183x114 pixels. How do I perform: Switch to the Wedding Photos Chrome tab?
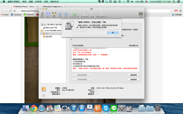pos(25,7)
